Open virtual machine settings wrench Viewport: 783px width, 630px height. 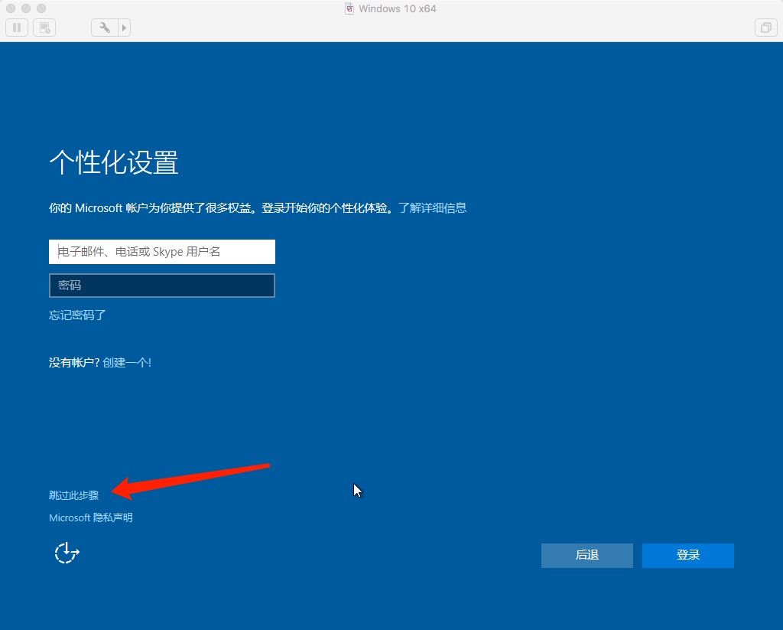click(x=104, y=28)
